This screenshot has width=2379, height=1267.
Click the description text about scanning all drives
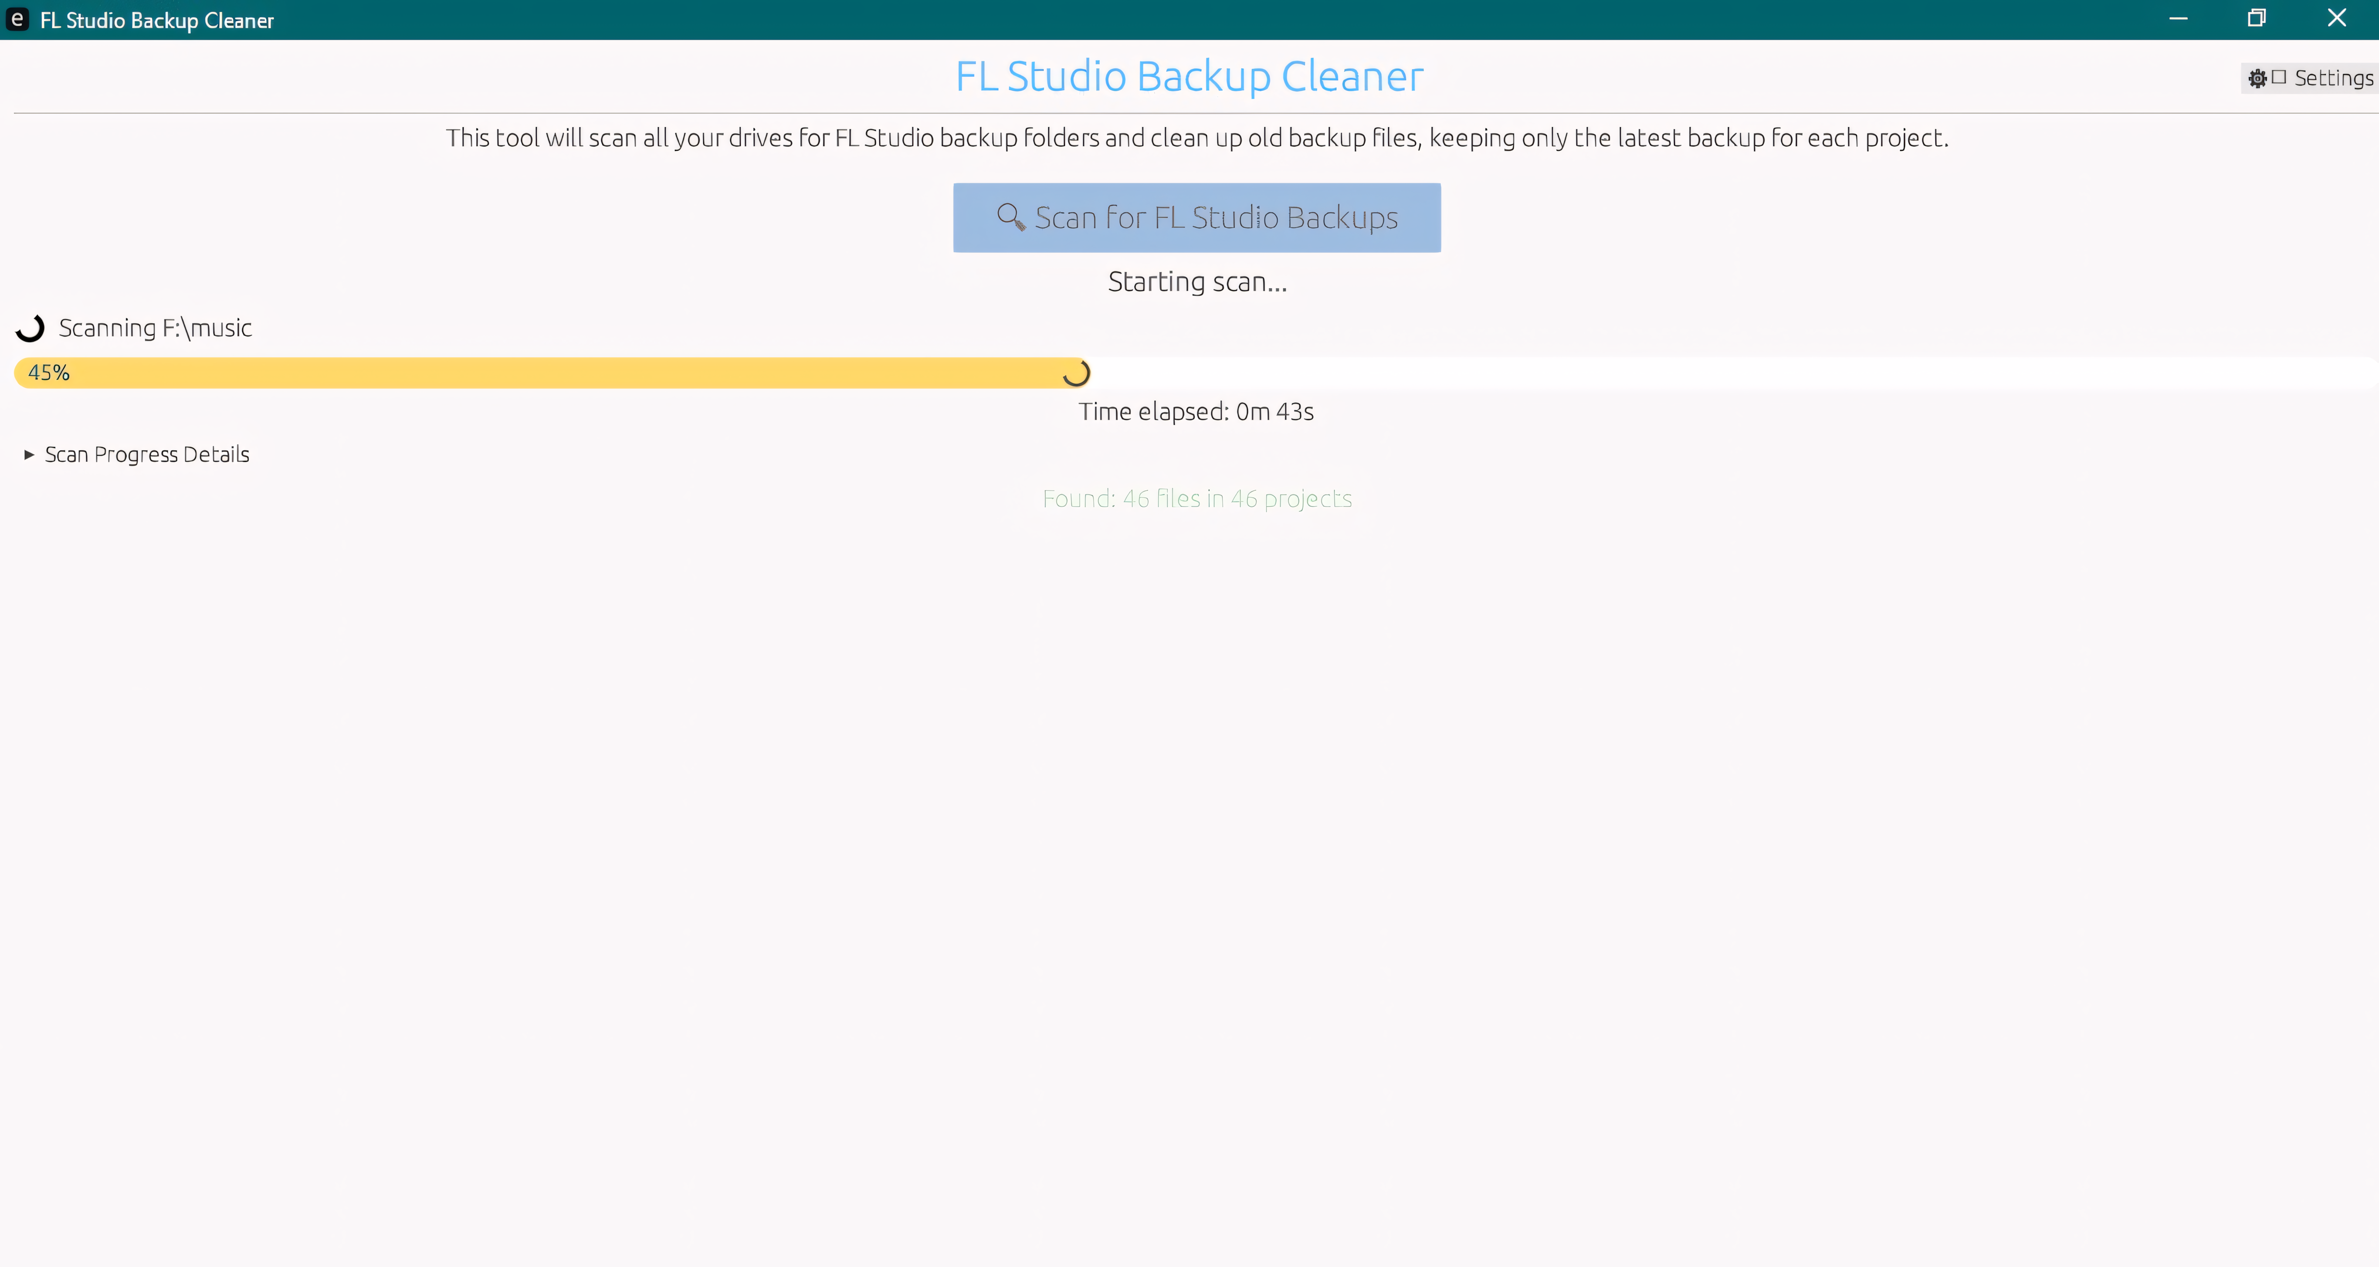point(1197,139)
